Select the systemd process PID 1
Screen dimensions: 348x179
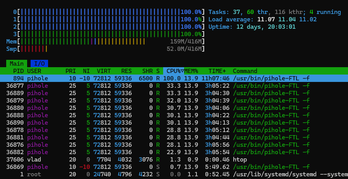coord(174,174)
